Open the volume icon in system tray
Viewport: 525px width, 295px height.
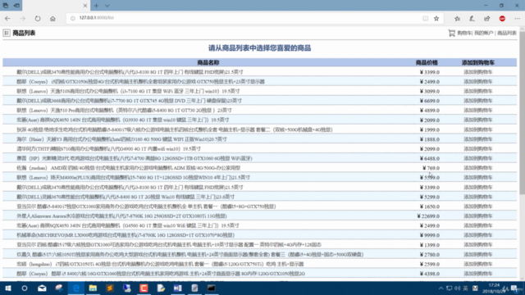pyautogui.click(x=457, y=288)
